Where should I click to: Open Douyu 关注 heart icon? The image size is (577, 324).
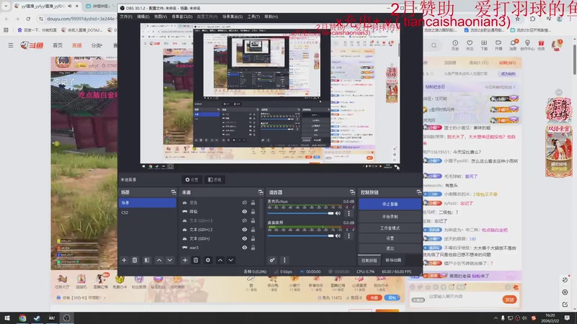(470, 45)
